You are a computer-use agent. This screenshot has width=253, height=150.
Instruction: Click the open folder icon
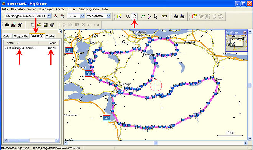pos(39,25)
